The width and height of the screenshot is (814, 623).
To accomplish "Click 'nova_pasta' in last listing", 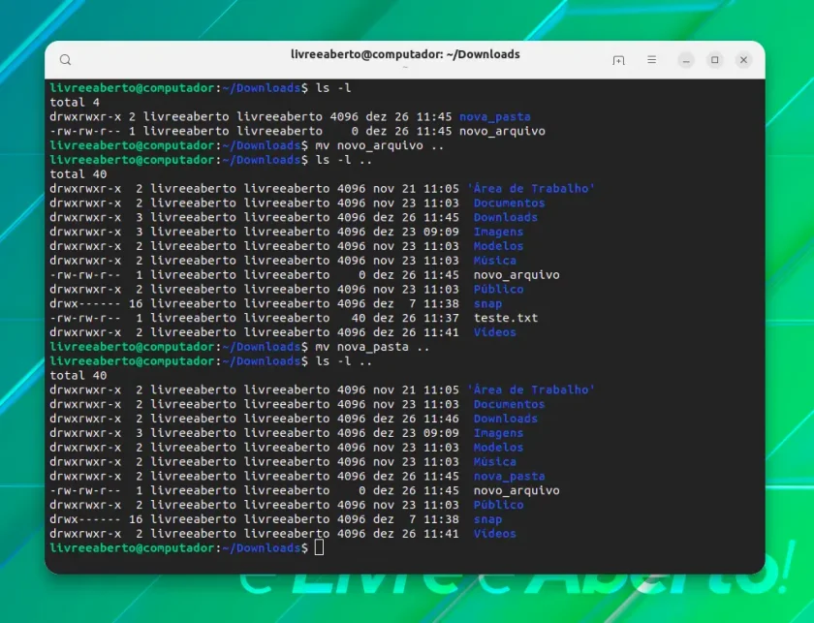I will point(509,476).
